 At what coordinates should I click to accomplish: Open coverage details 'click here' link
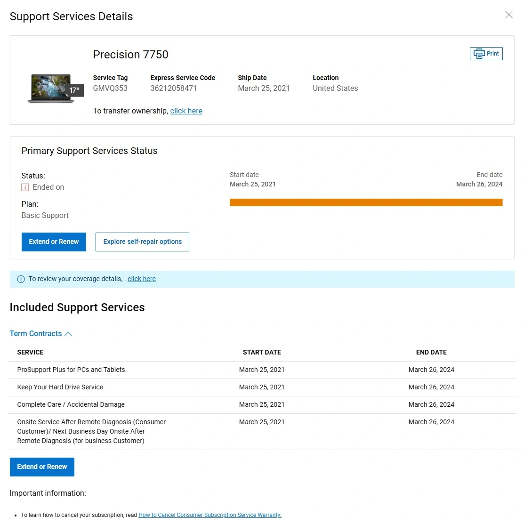point(142,279)
